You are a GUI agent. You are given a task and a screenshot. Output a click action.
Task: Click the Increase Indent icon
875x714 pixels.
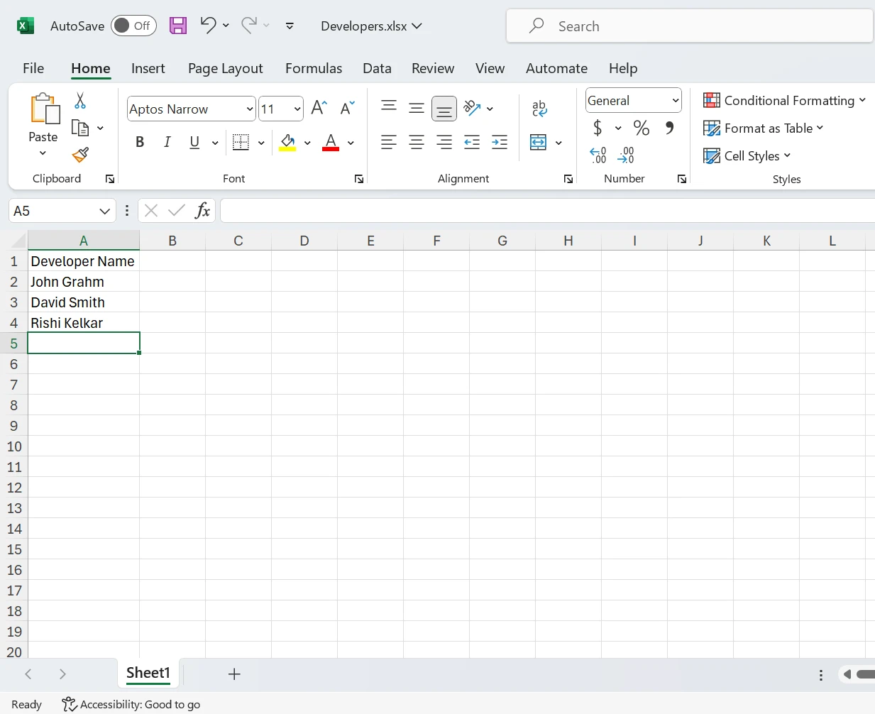tap(500, 142)
